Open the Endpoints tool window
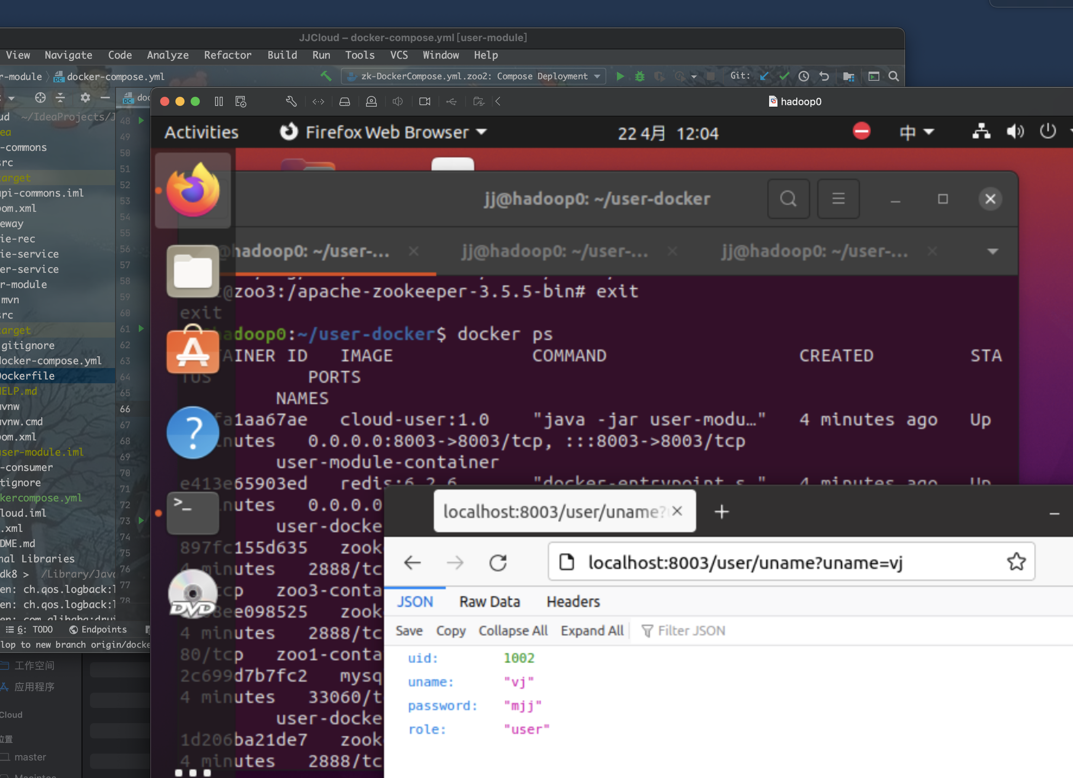Image resolution: width=1073 pixels, height=778 pixels. [x=98, y=629]
